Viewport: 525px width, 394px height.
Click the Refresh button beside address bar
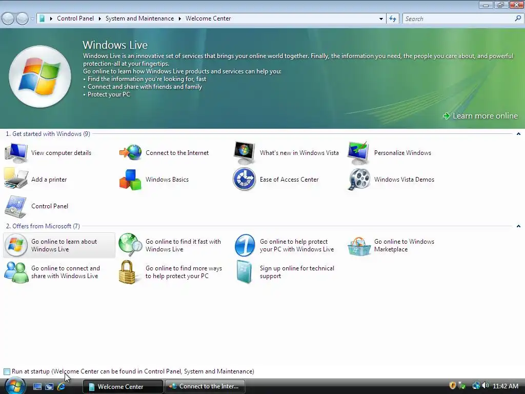tap(393, 19)
